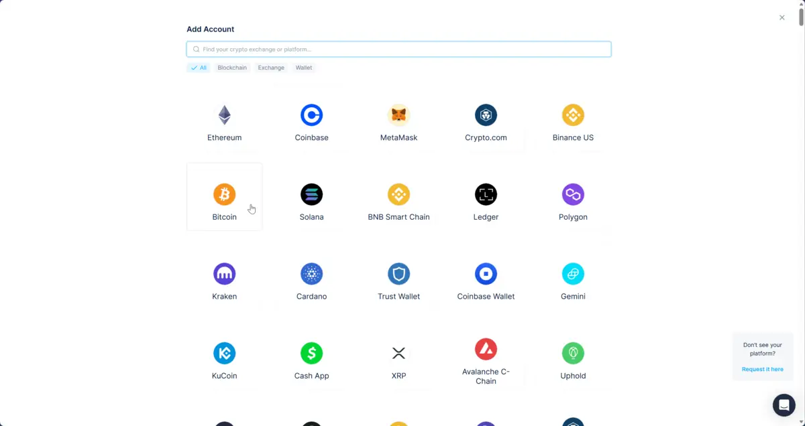The image size is (805, 426).
Task: Select the All filter chip
Action: 198,67
